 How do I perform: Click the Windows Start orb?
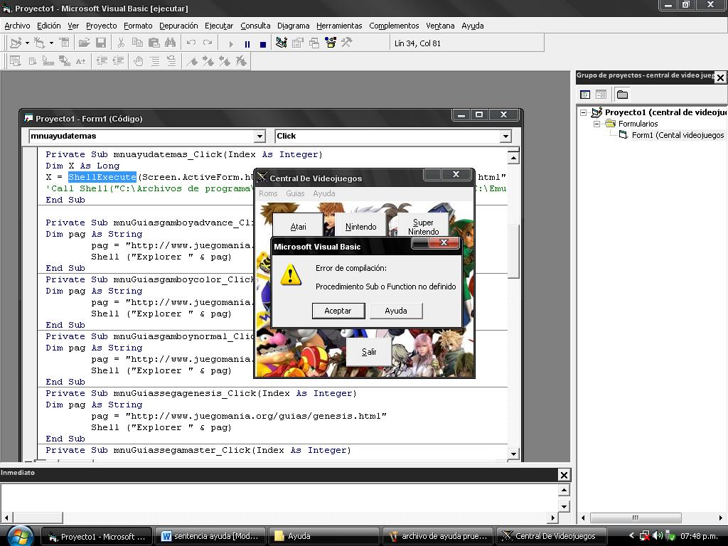[20, 536]
